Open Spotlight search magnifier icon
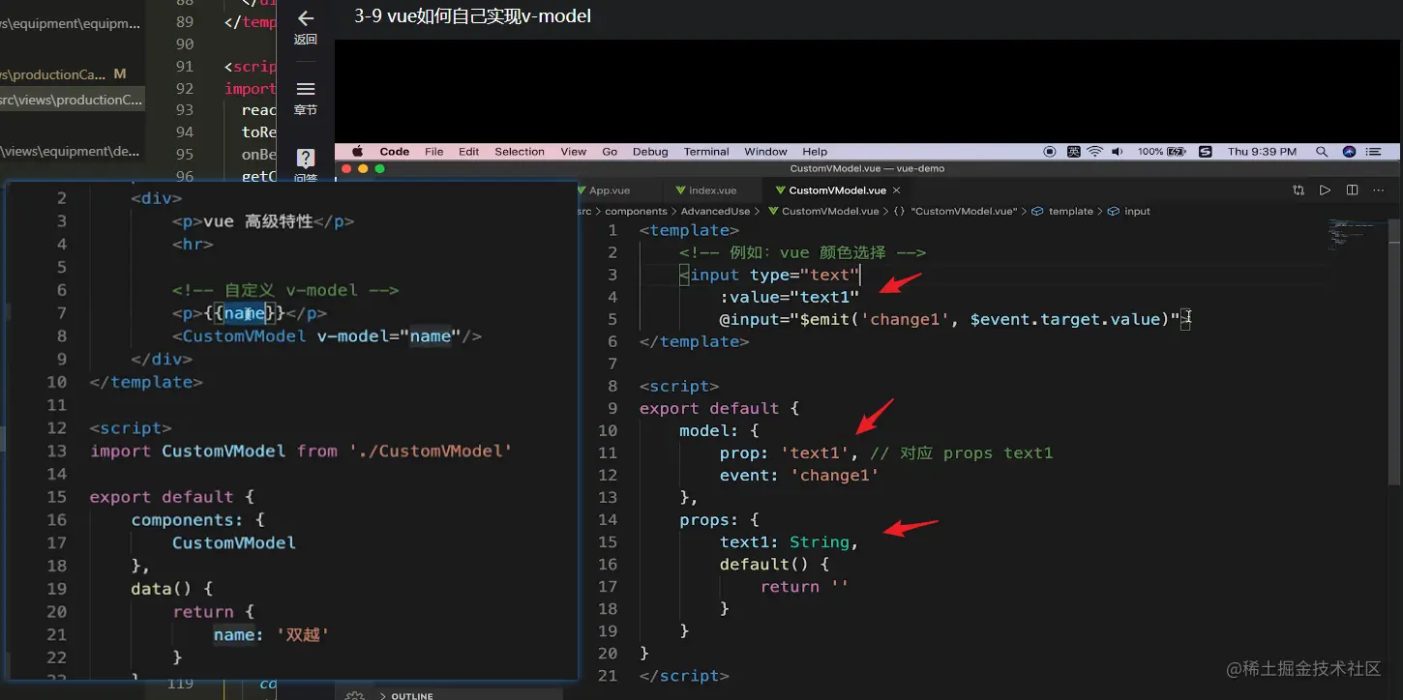 click(1321, 152)
